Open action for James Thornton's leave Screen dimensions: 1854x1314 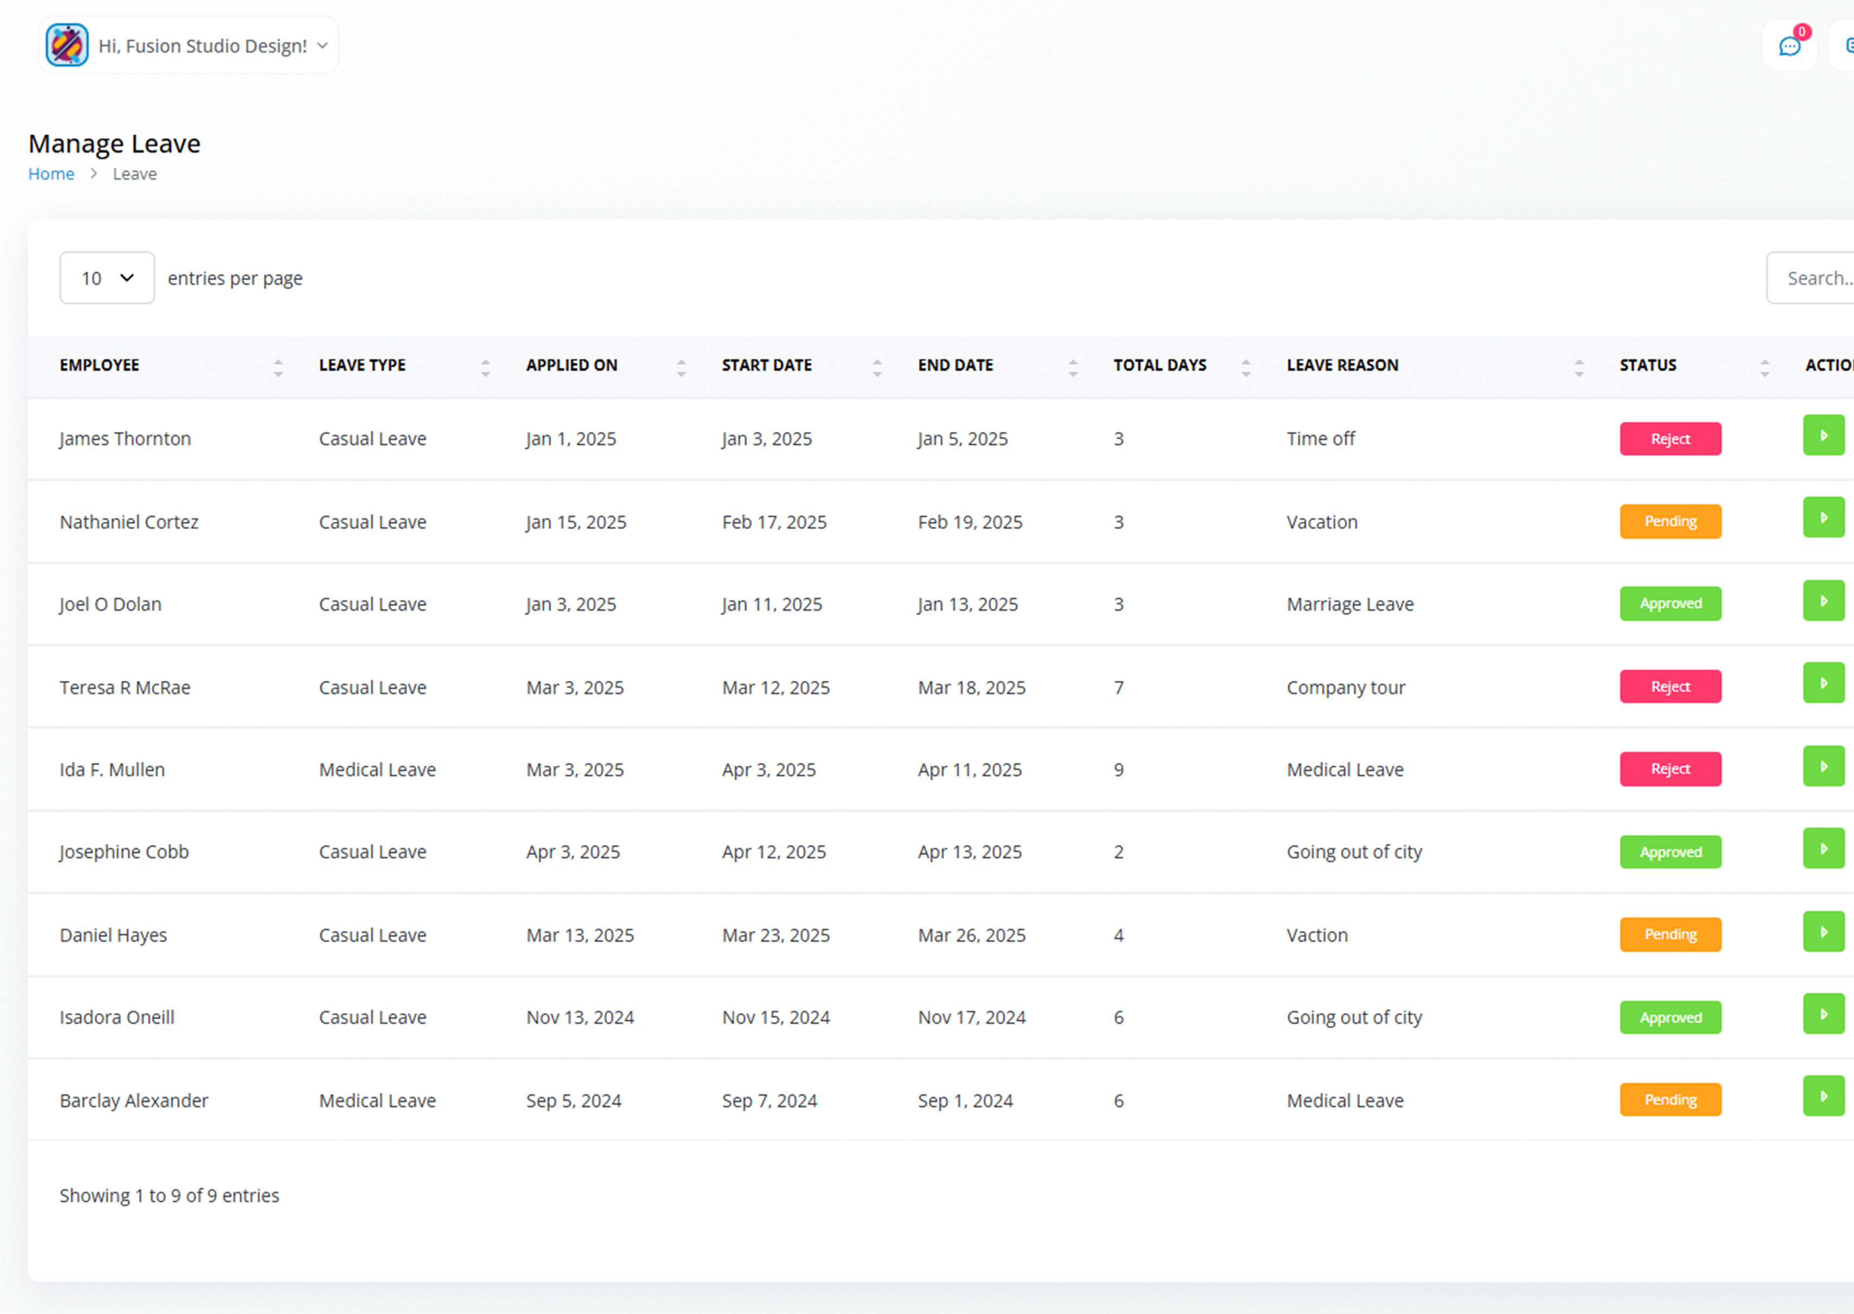(1823, 435)
